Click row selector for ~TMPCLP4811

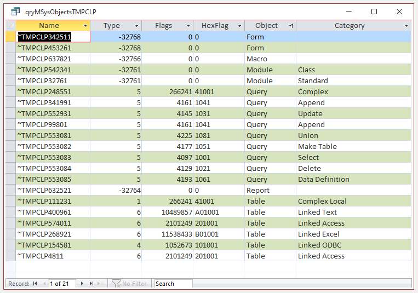tap(10, 256)
